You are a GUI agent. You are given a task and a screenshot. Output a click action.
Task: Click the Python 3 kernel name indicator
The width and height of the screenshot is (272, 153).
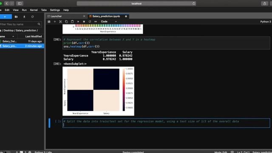click(x=265, y=22)
